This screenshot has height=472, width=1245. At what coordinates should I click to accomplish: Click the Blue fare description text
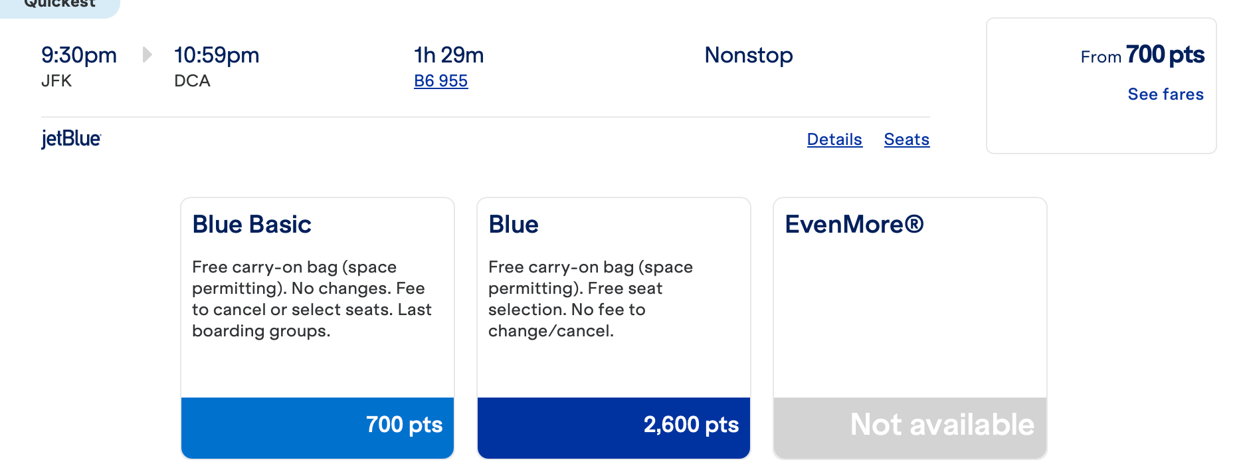tap(590, 298)
